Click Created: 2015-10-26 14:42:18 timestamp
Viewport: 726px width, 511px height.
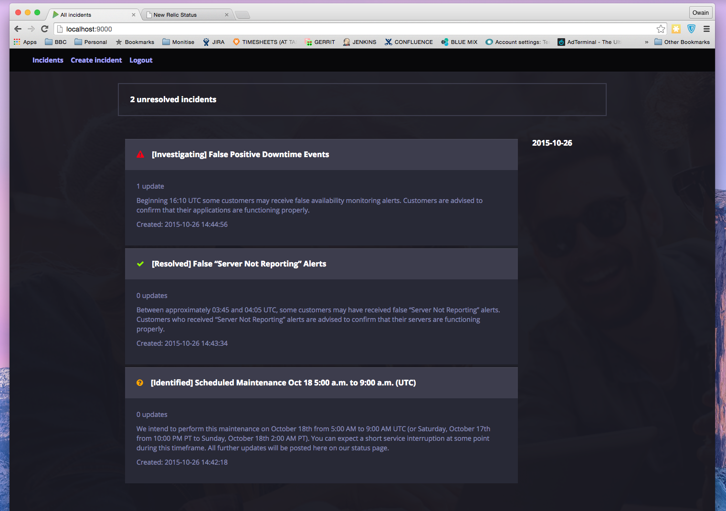click(182, 462)
